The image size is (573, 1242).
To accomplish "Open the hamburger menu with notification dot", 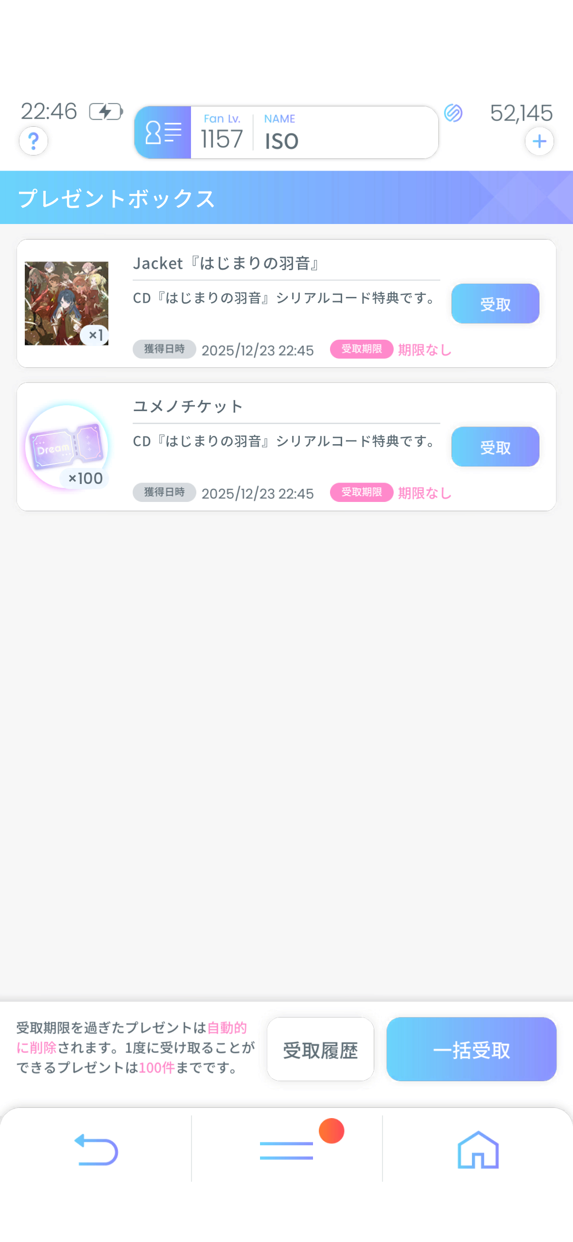I will 287,1150.
